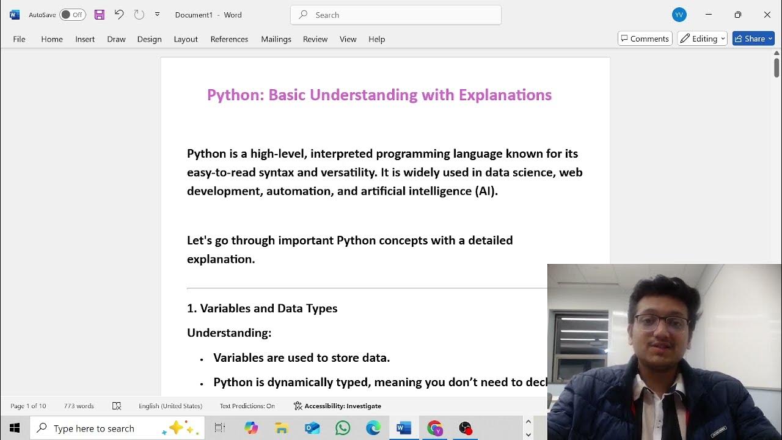Open the recording app icon in taskbar

pyautogui.click(x=466, y=428)
